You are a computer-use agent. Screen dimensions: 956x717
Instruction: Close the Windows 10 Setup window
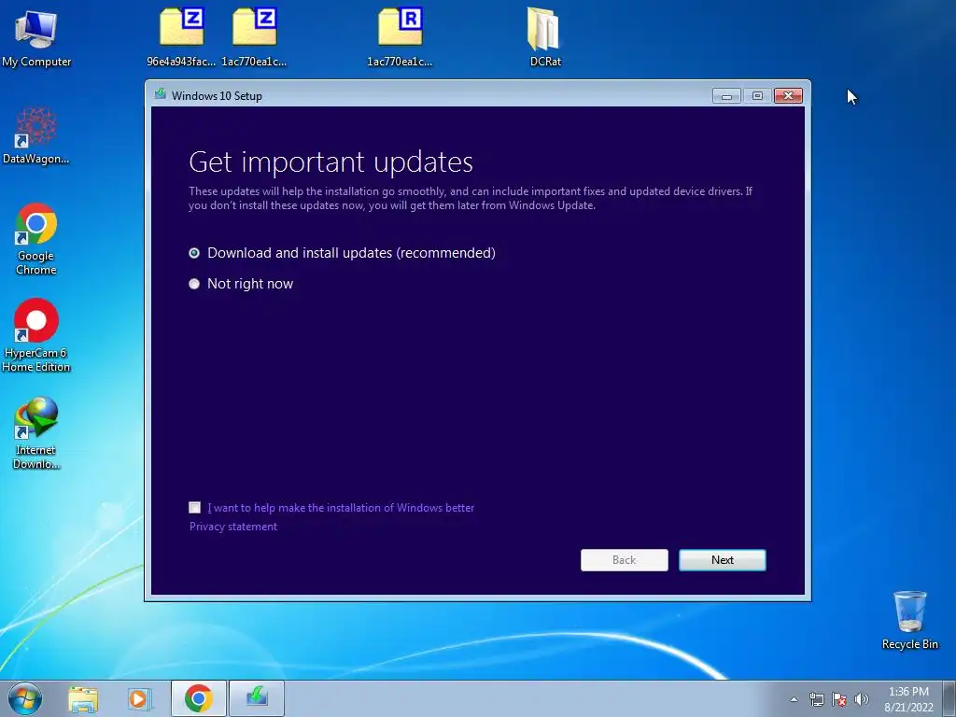(x=788, y=96)
